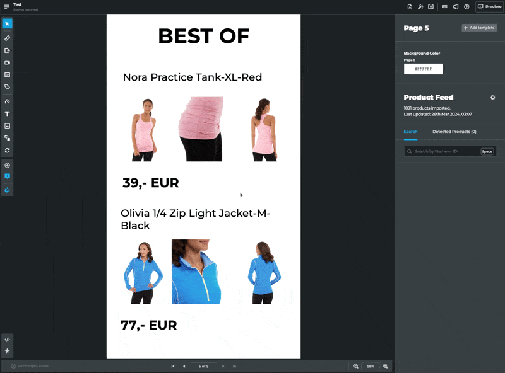Open Product Feed settings gear
Screen dimensions: 505x373
[x=493, y=98]
